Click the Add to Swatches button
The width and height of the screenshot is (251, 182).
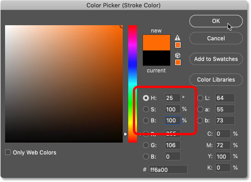coord(216,59)
